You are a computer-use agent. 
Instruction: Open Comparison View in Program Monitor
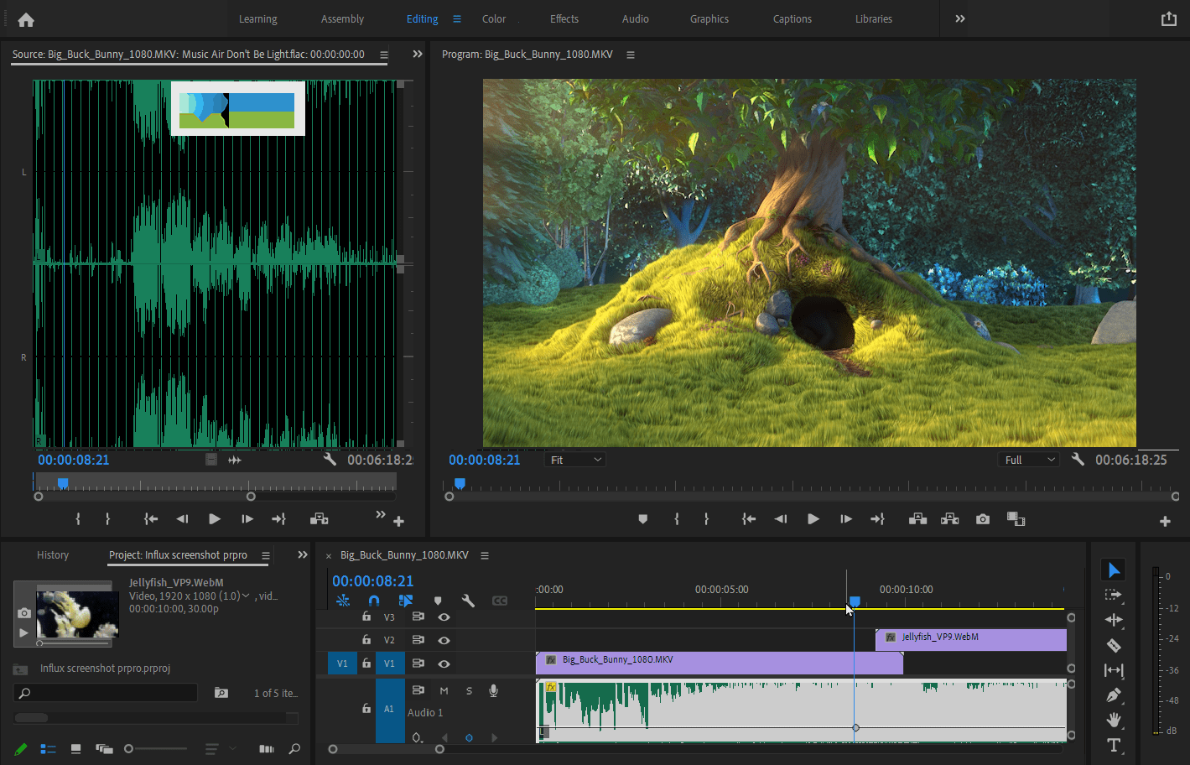(1016, 519)
